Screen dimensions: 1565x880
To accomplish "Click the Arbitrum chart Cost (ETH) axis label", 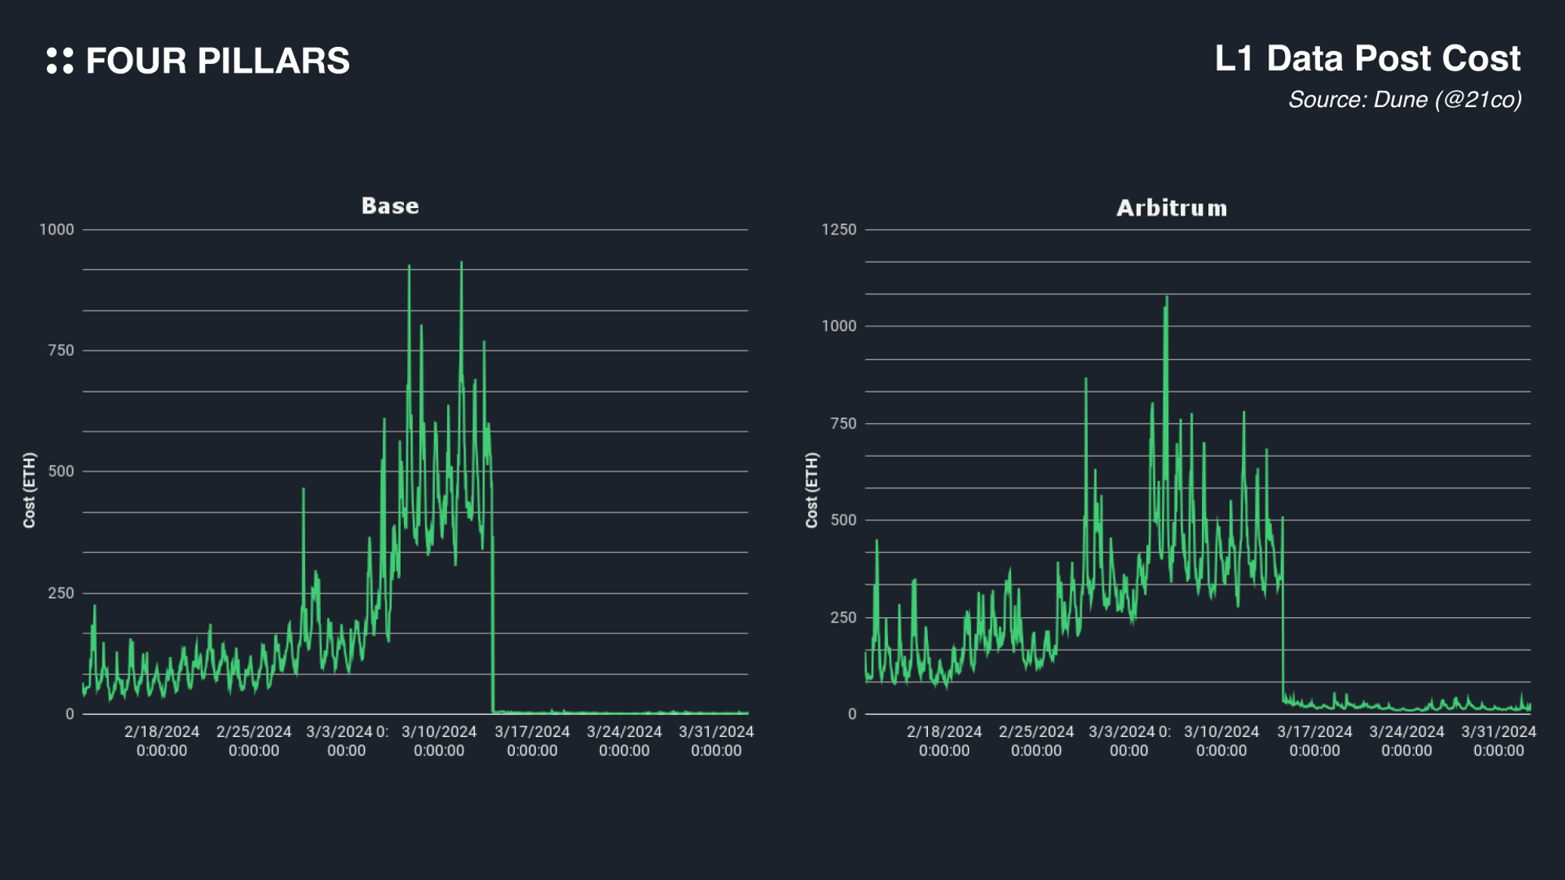I will [812, 490].
